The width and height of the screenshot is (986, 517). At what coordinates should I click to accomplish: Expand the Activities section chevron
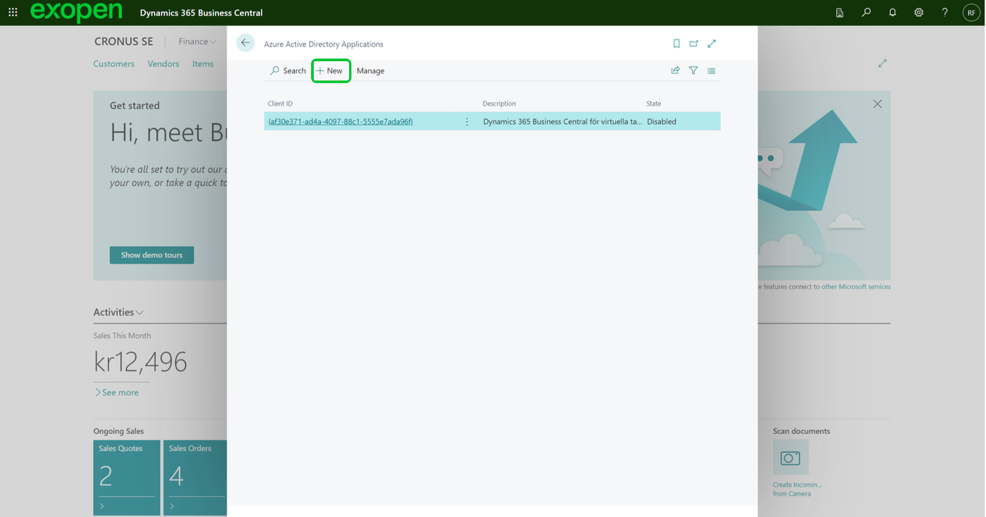[x=139, y=313]
